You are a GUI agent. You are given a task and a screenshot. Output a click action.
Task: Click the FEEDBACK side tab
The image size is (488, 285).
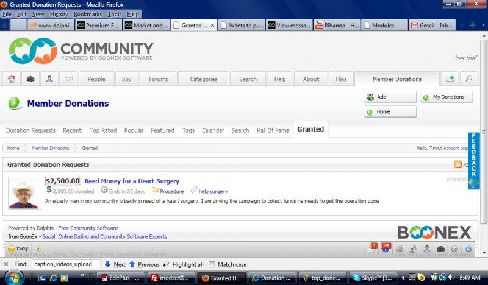tap(473, 161)
